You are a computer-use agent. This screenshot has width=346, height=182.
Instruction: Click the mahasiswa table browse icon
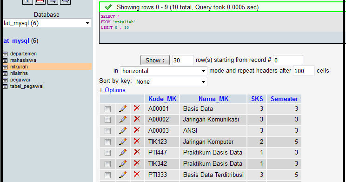pos(5,61)
